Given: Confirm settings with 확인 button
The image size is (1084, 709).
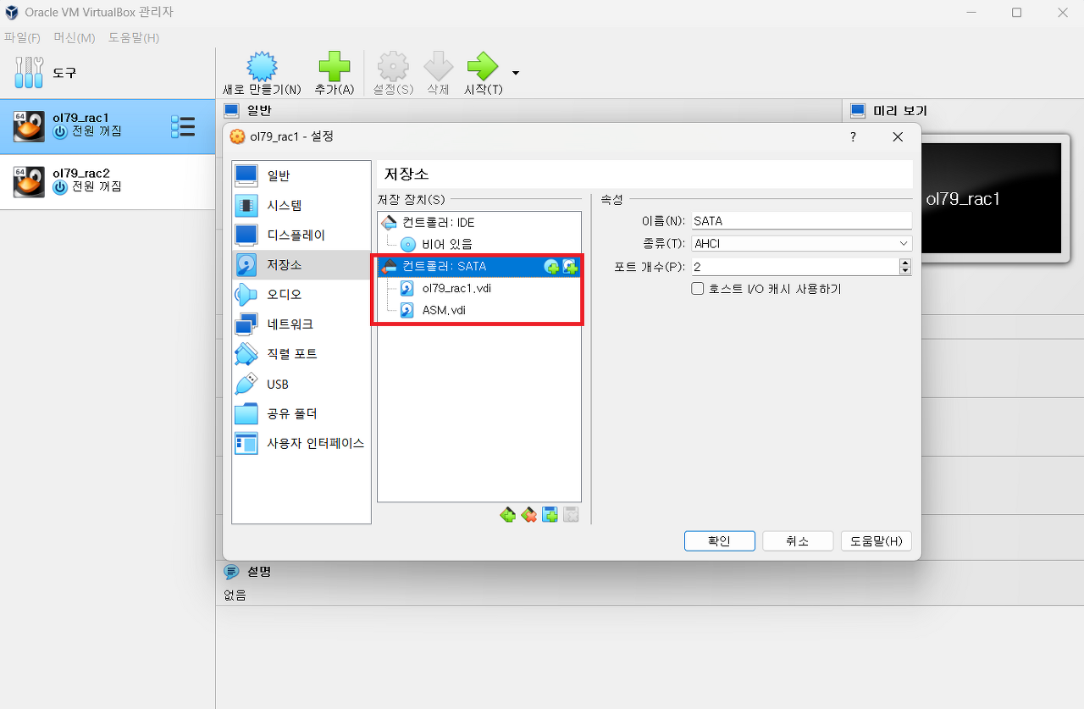Looking at the screenshot, I should pyautogui.click(x=719, y=541).
